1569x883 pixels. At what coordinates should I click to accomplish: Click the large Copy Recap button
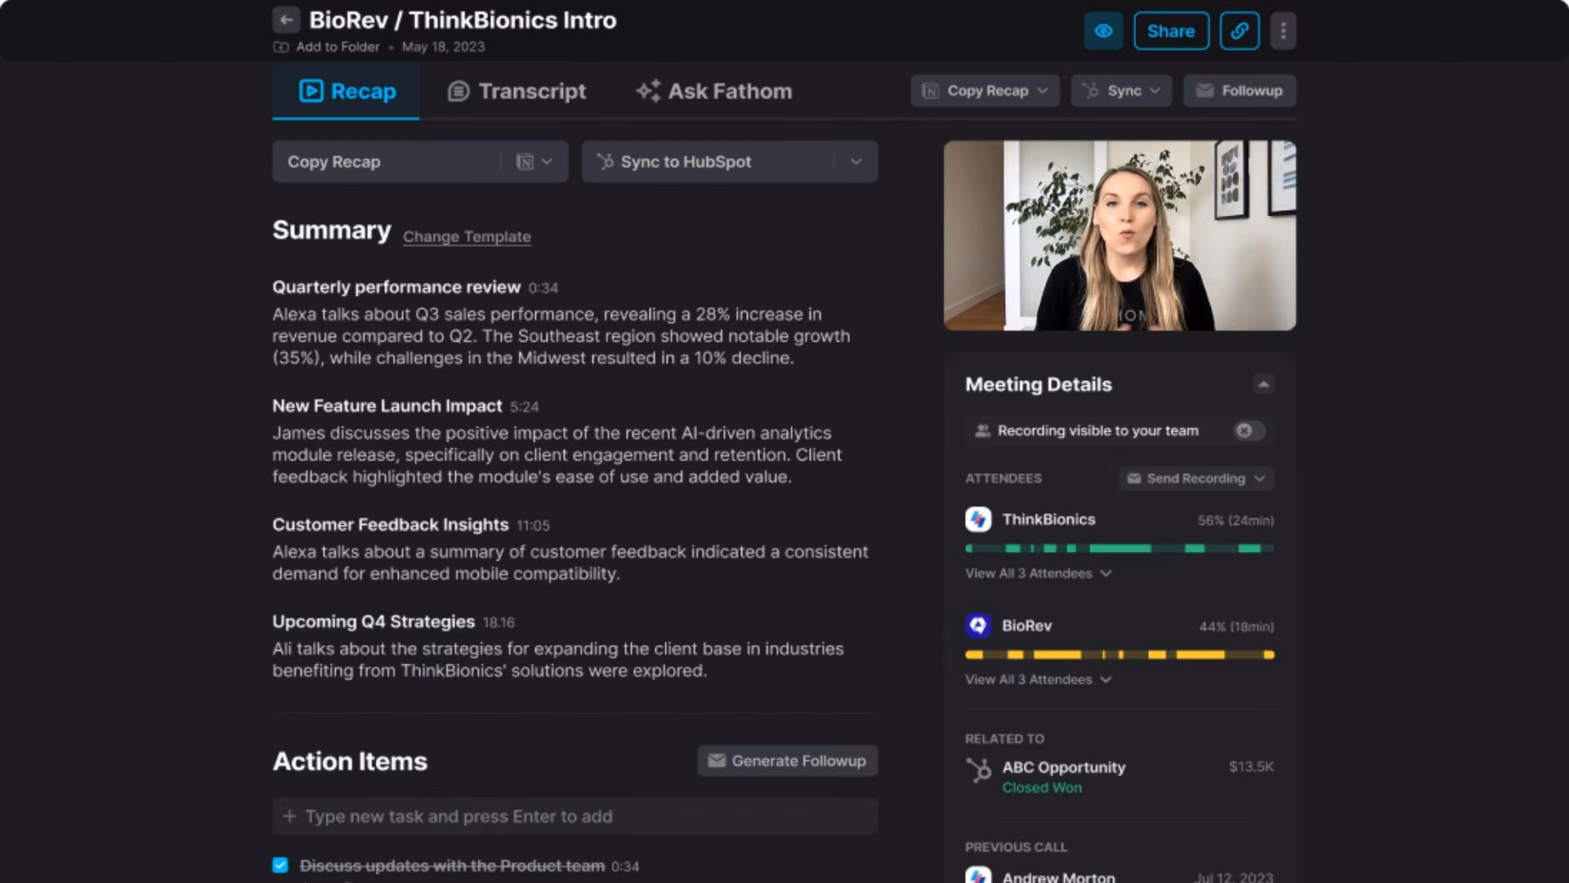pos(386,162)
